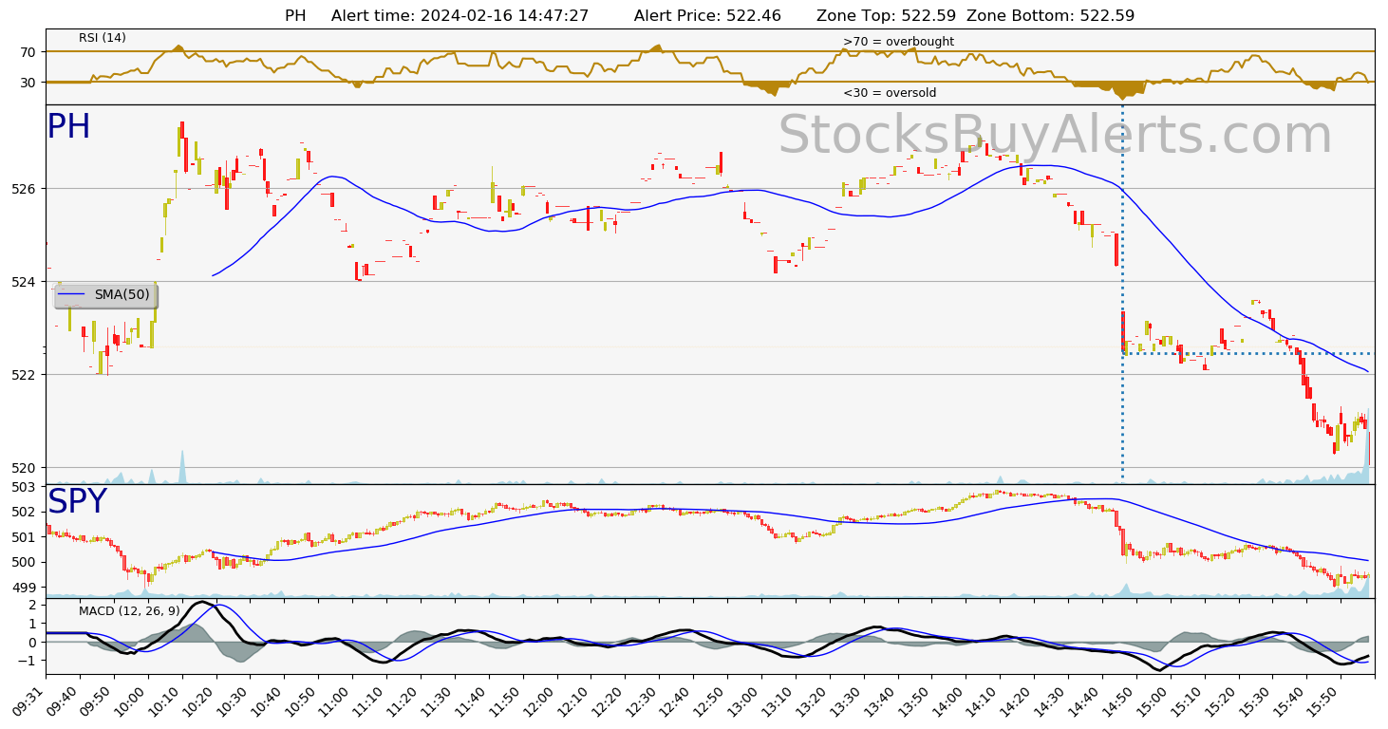Screen dimensions: 1388x729
Task: Click the horizontal dotted alert zone line
Action: [1248, 354]
